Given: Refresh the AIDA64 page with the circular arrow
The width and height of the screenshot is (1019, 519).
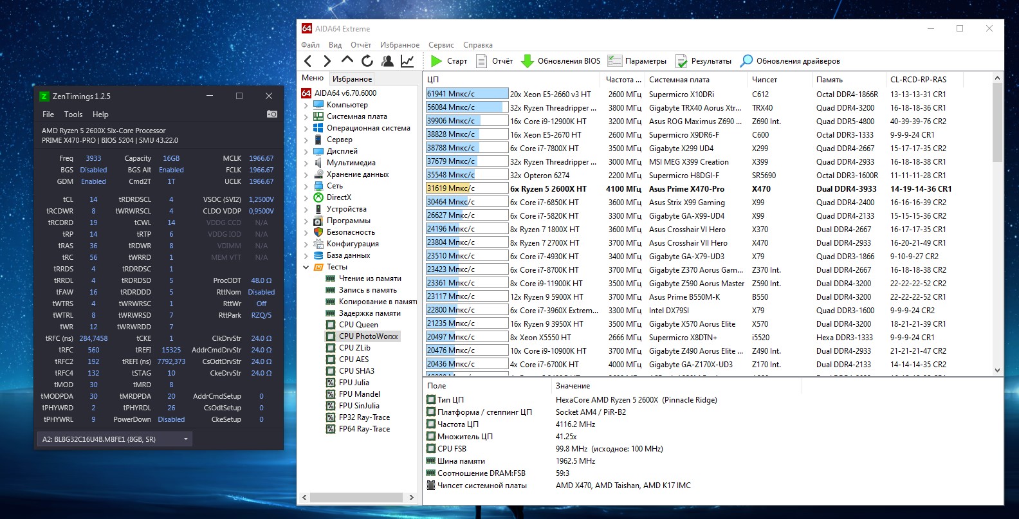Looking at the screenshot, I should tap(367, 61).
